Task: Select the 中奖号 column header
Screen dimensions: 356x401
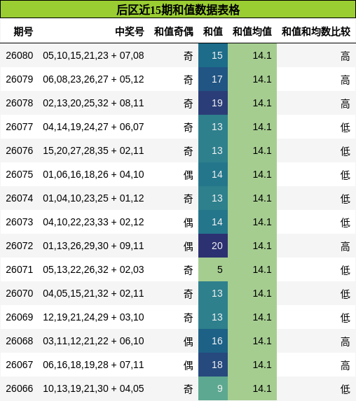Action: [x=130, y=31]
